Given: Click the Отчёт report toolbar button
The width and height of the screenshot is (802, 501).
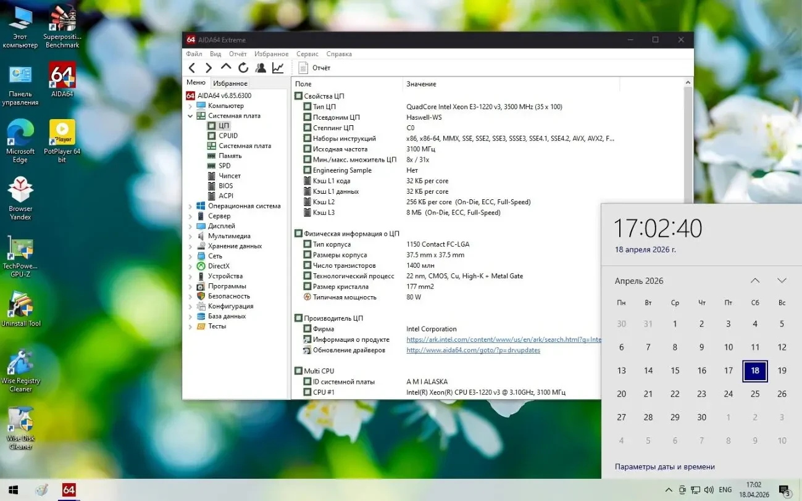Looking at the screenshot, I should click(314, 68).
